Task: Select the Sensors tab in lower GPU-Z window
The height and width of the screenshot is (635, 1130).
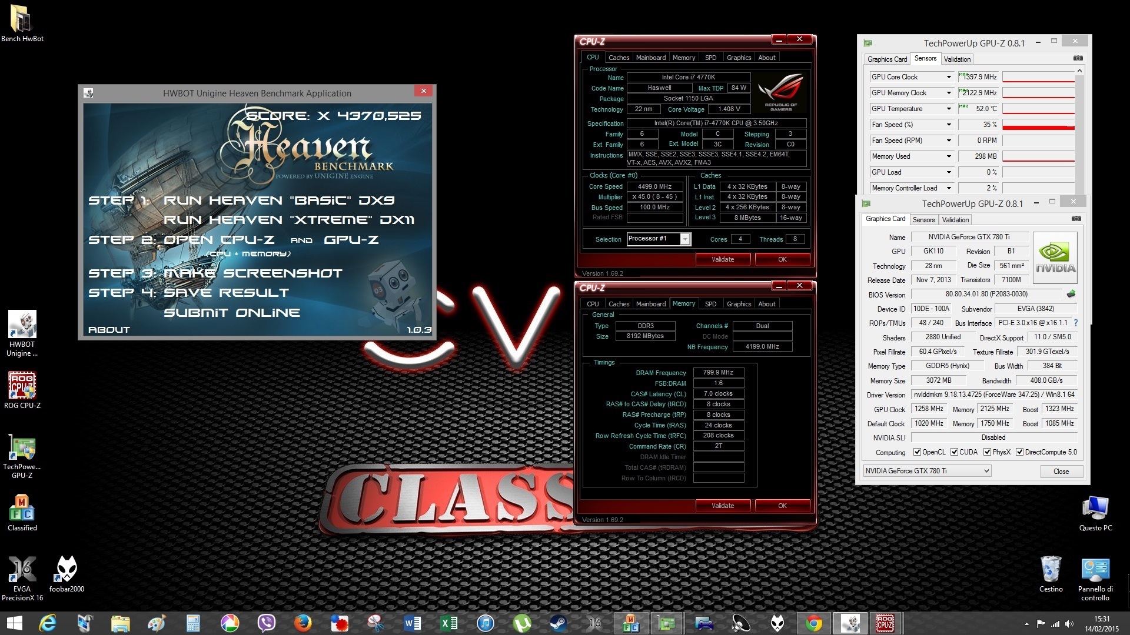Action: (x=923, y=220)
